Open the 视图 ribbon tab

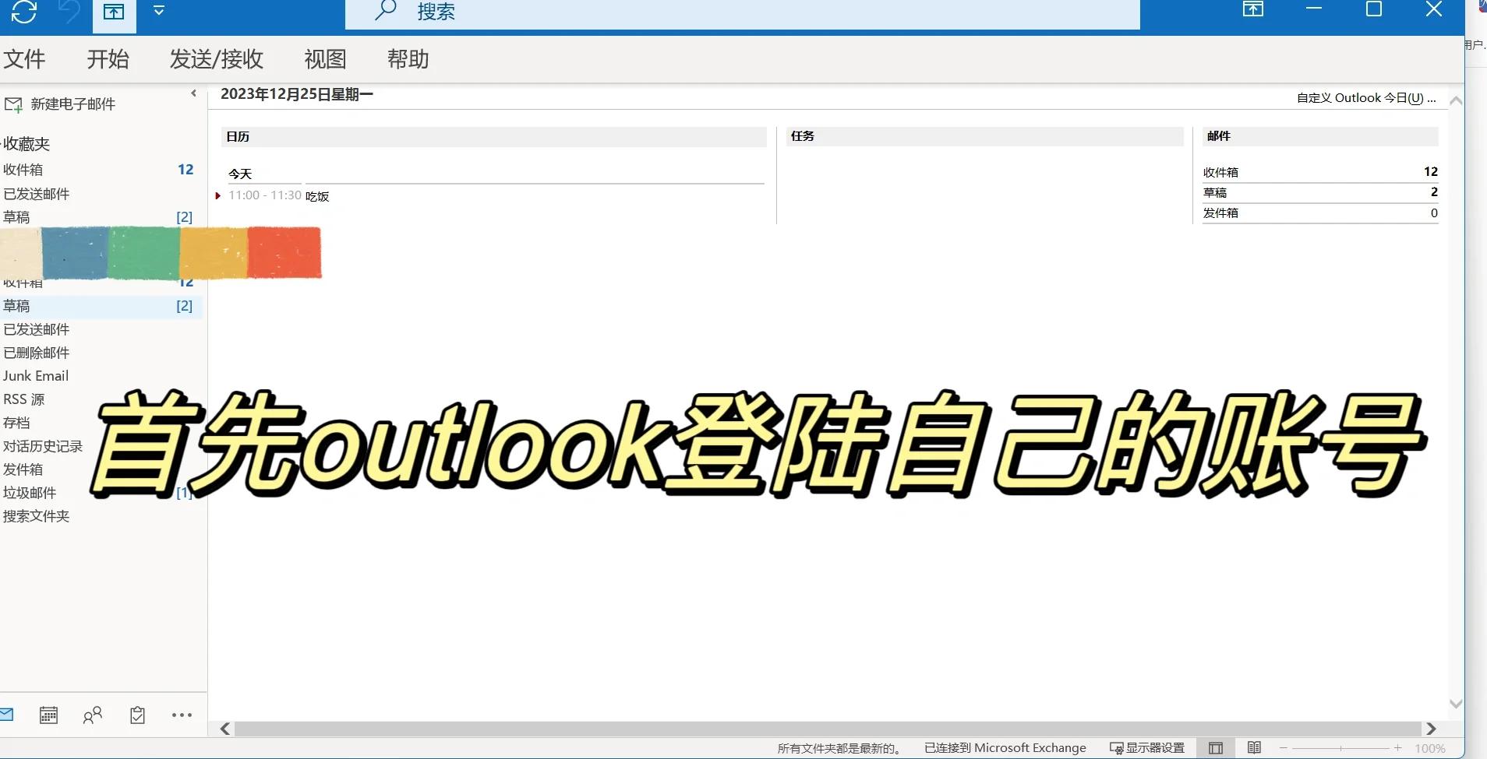click(x=325, y=59)
